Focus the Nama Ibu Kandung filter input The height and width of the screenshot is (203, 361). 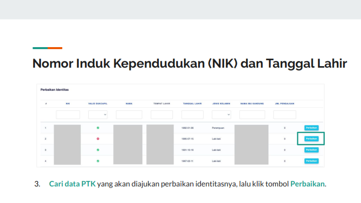pyautogui.click(x=252, y=115)
